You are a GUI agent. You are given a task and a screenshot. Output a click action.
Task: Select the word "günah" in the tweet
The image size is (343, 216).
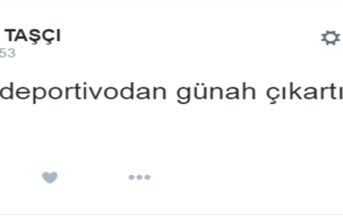pos(216,93)
